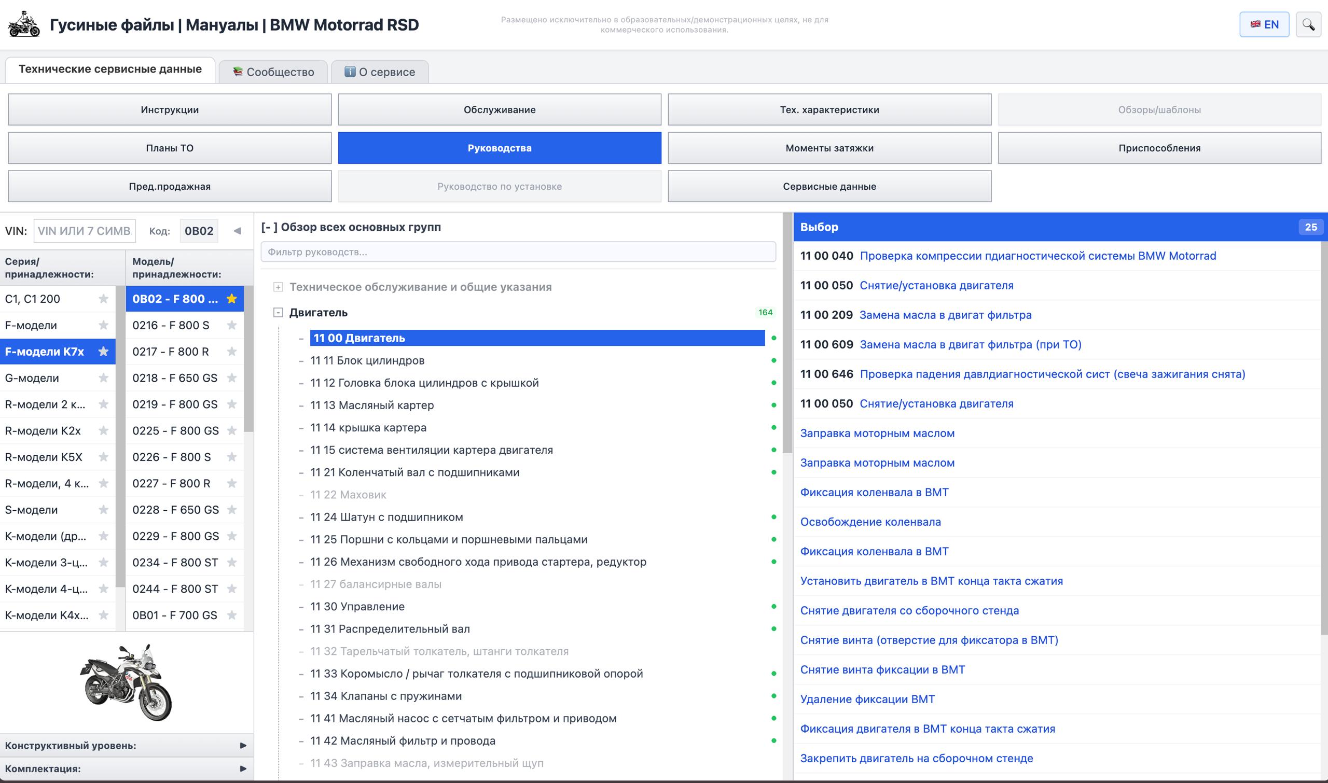
Task: Click the model list vertical scrollbar
Action: 248,359
